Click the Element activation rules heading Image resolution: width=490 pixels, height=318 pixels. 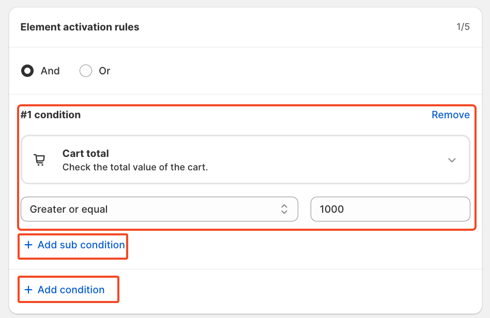80,27
